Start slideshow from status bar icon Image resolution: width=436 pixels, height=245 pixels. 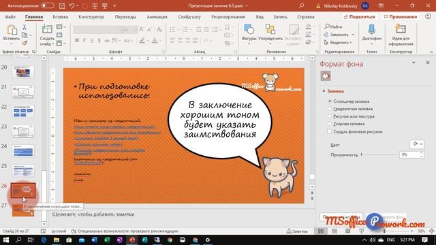[362, 231]
